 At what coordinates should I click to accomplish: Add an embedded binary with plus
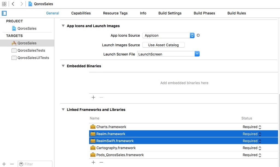93,97
